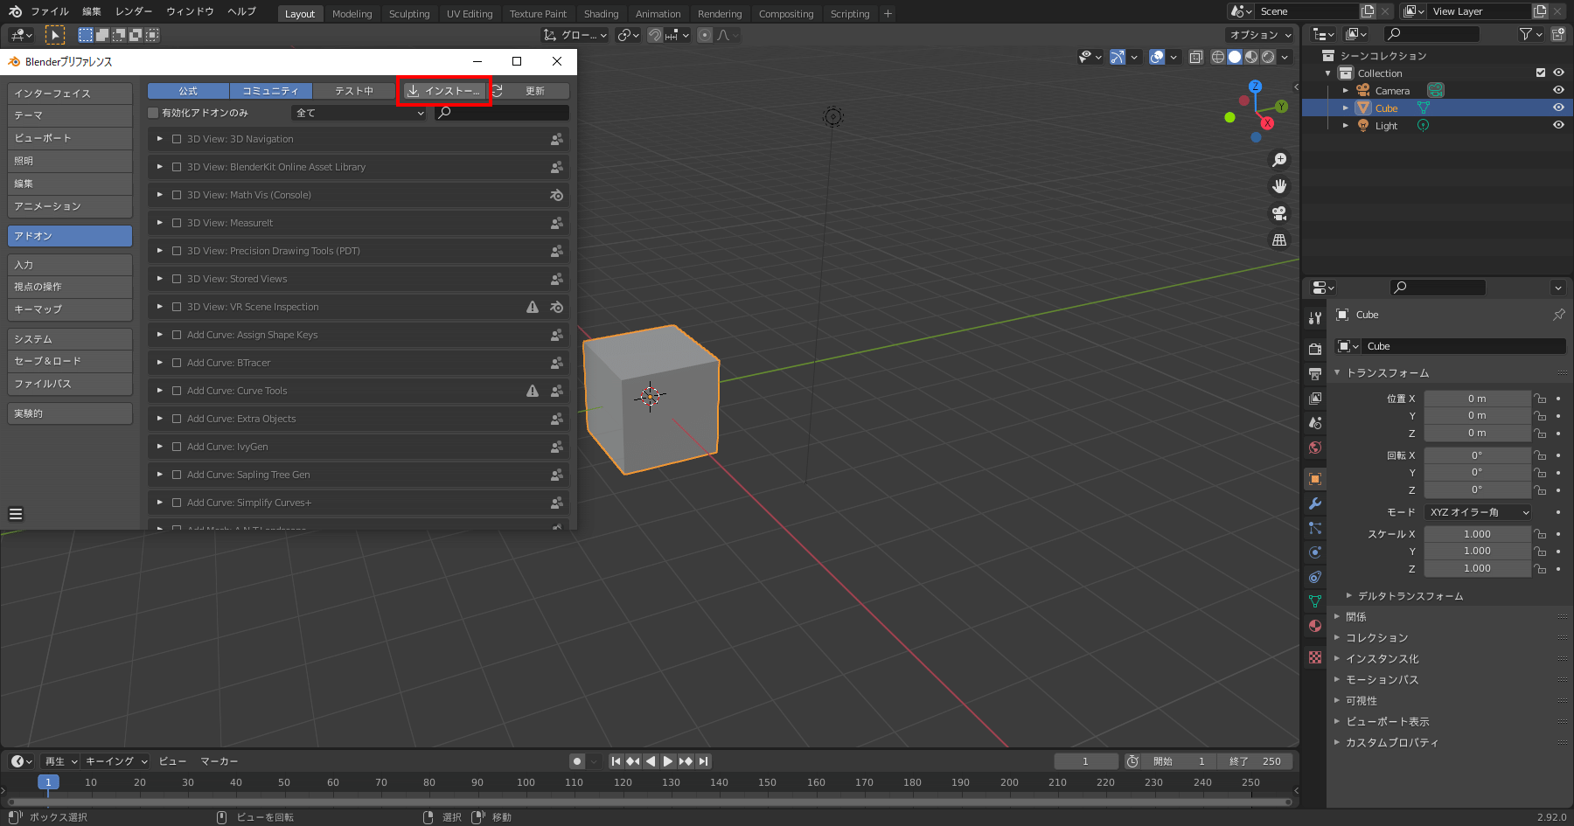Screen dimensions: 1574x826
Task: Select material preview shading icon
Action: pyautogui.click(x=1251, y=57)
